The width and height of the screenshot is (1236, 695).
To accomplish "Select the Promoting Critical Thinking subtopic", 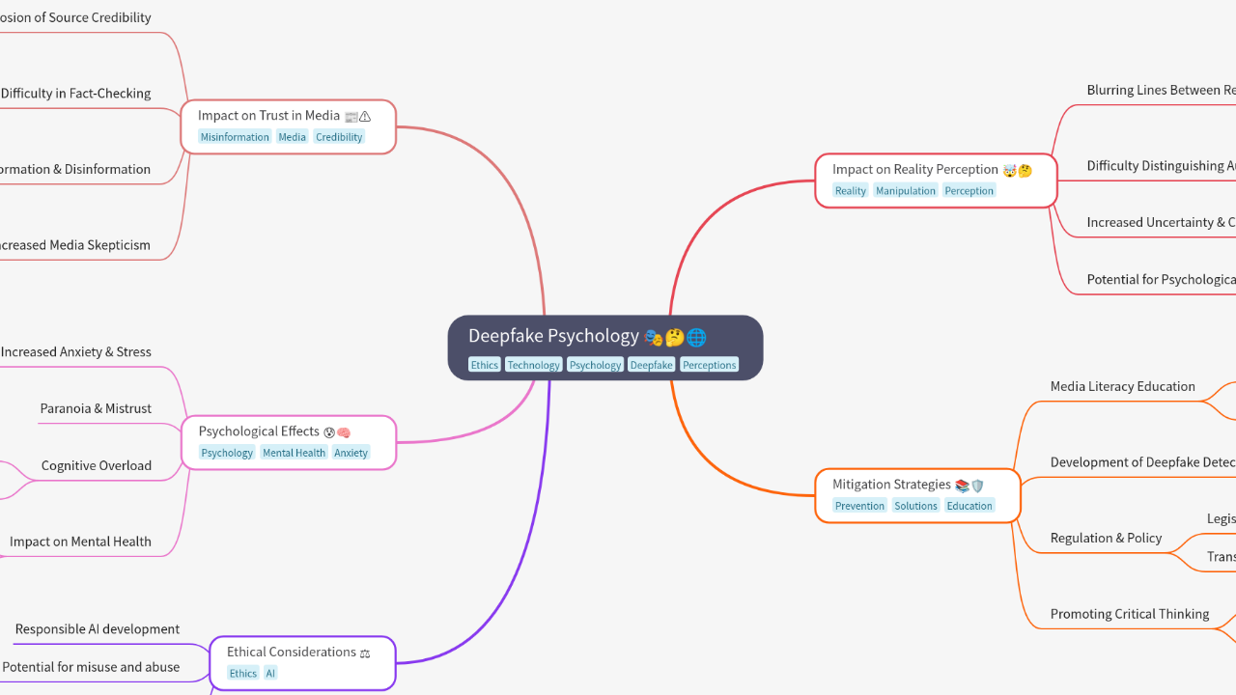I will pyautogui.click(x=1130, y=614).
